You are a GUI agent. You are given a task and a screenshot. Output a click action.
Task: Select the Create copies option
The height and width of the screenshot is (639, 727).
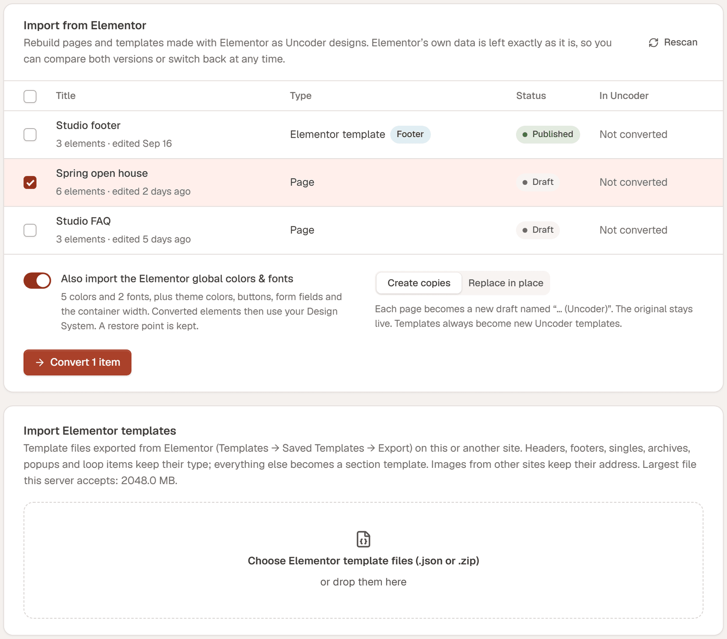pos(419,283)
